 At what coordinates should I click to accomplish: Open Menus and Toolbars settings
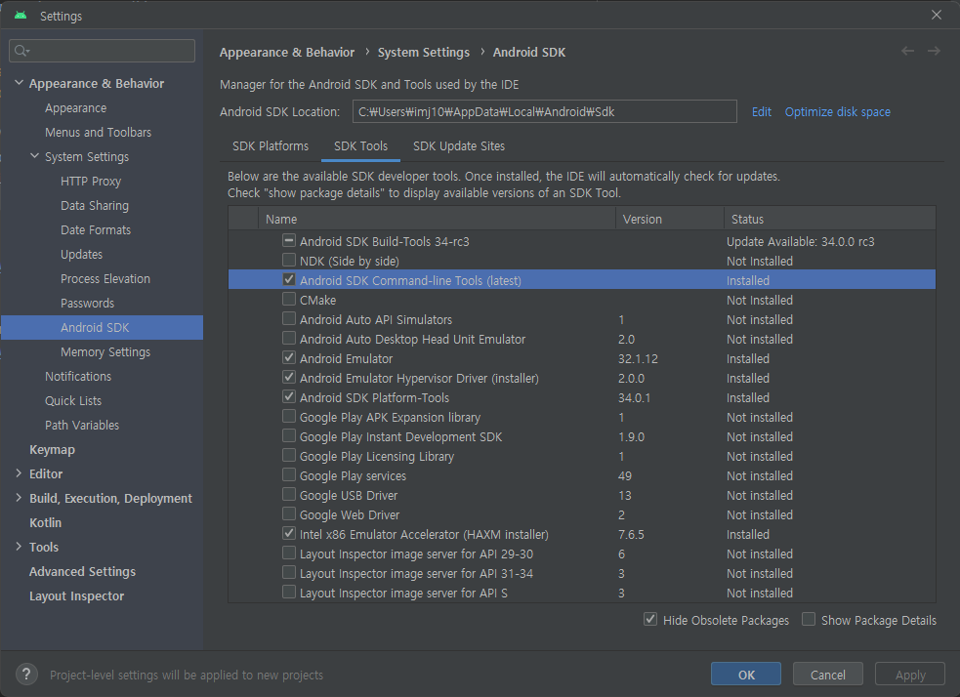coord(98,132)
